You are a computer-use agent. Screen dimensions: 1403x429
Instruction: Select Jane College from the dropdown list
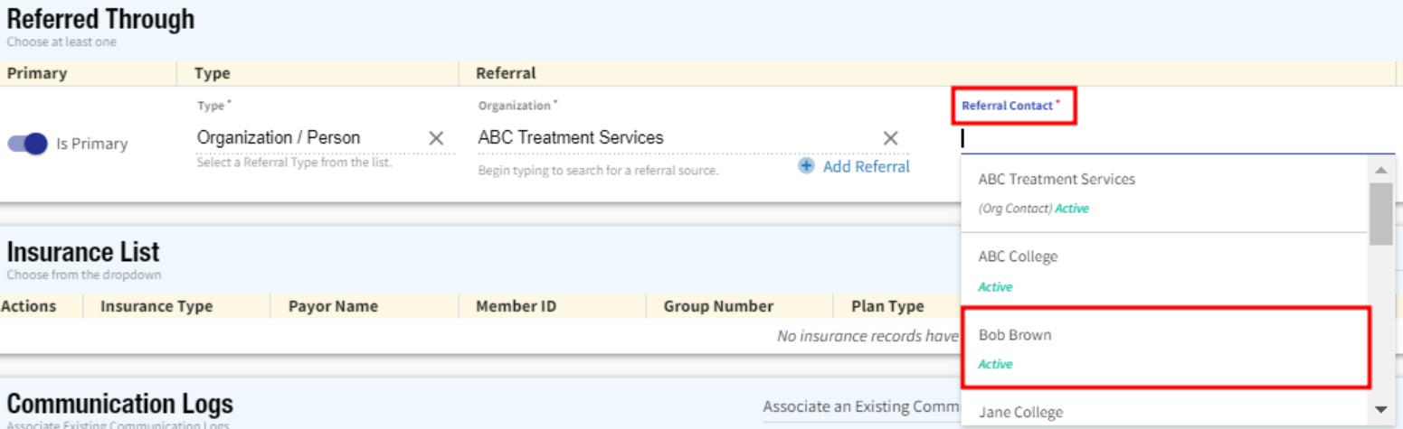(1162, 413)
